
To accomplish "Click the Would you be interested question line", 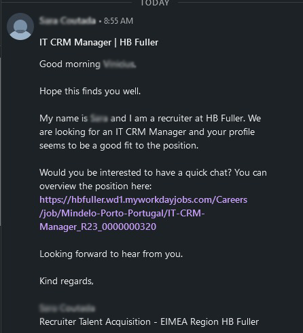I will click(153, 173).
